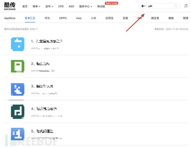Switch to the 联想 tab
The image size is (191, 148).
point(186,18)
